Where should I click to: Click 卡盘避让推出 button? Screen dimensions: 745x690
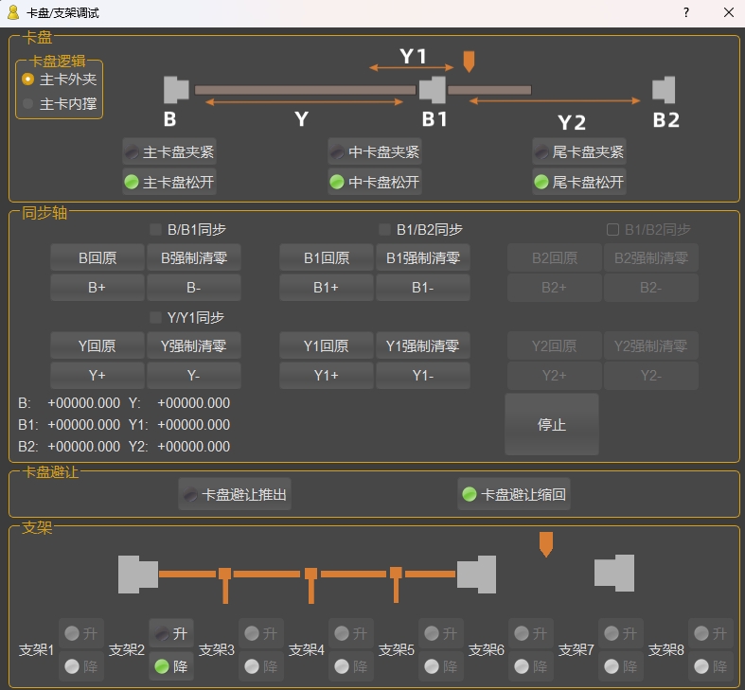[x=235, y=494]
